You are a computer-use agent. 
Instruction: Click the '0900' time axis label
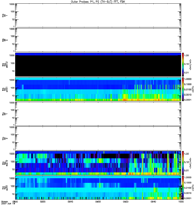(x=98, y=202)
